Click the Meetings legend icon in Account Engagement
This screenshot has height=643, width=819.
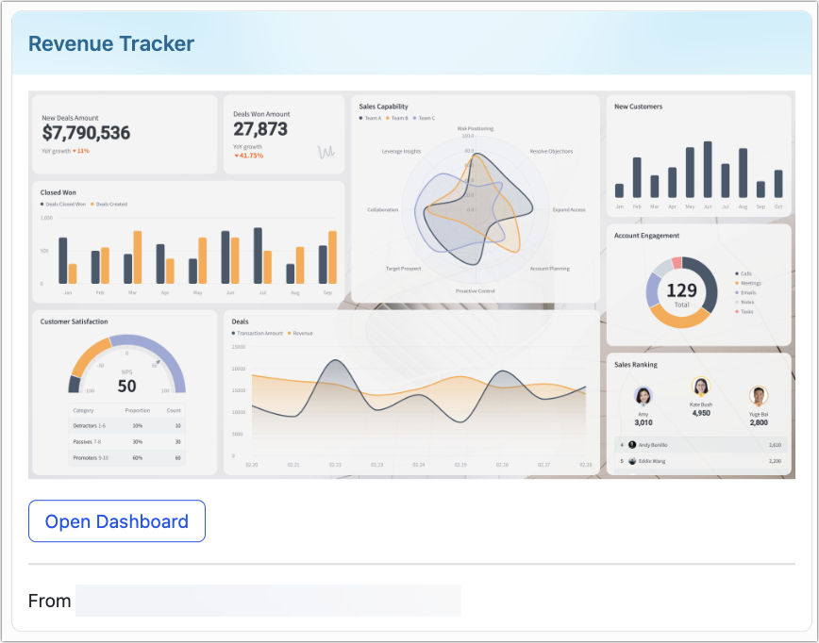(x=736, y=283)
